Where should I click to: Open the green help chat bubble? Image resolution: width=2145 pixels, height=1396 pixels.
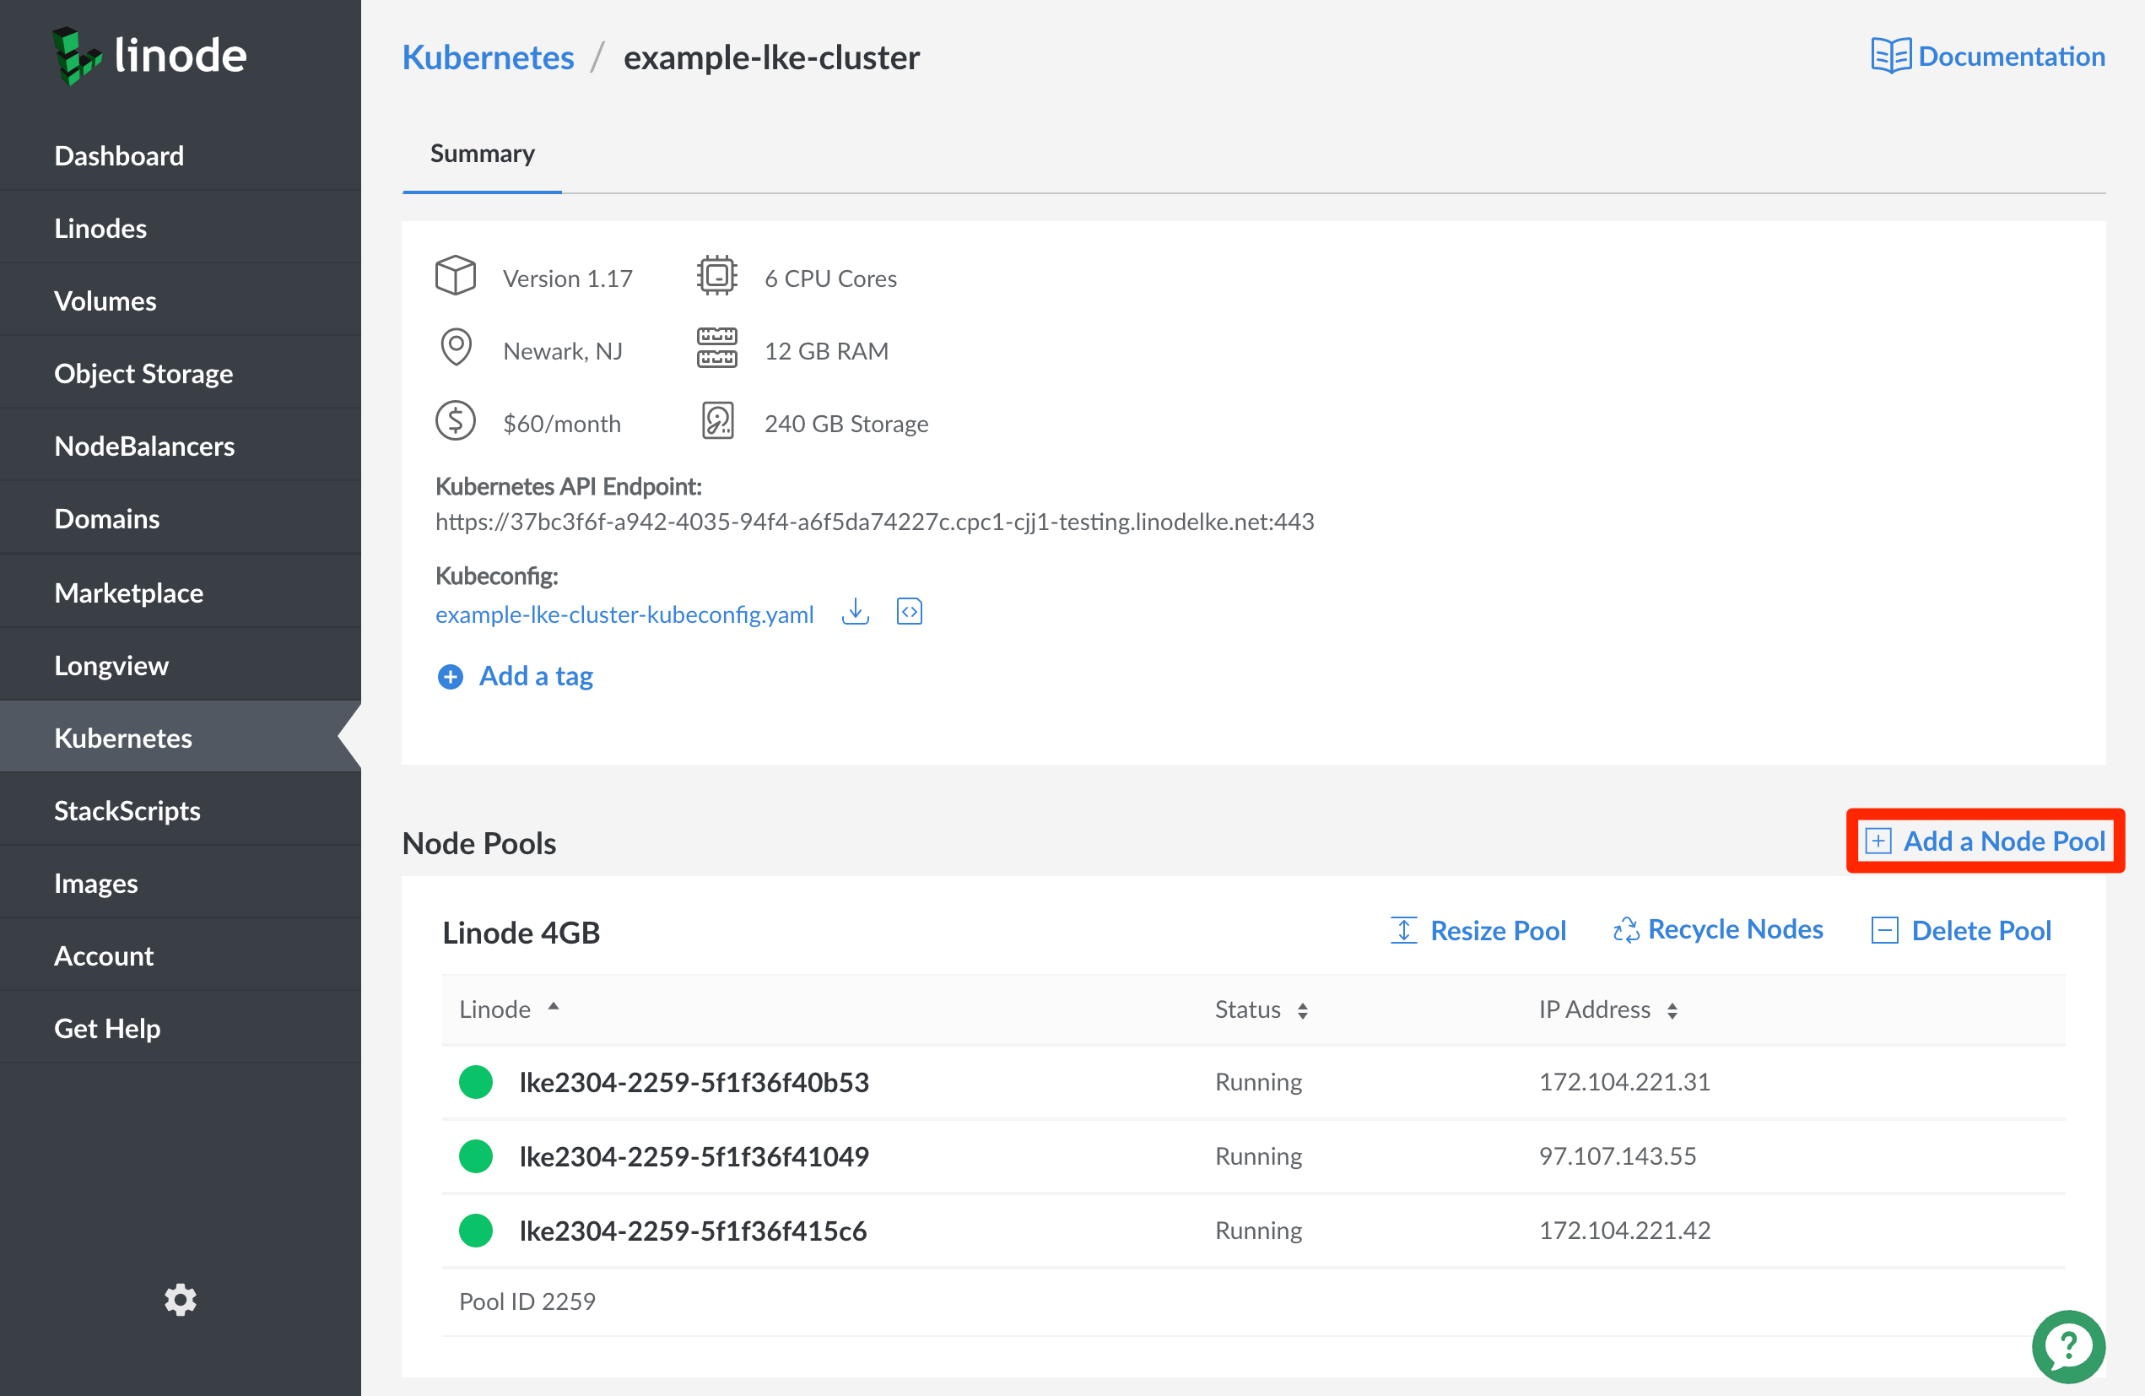click(x=2067, y=1345)
